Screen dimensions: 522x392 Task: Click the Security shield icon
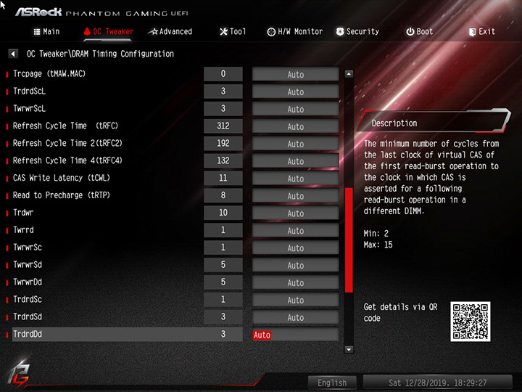point(340,32)
